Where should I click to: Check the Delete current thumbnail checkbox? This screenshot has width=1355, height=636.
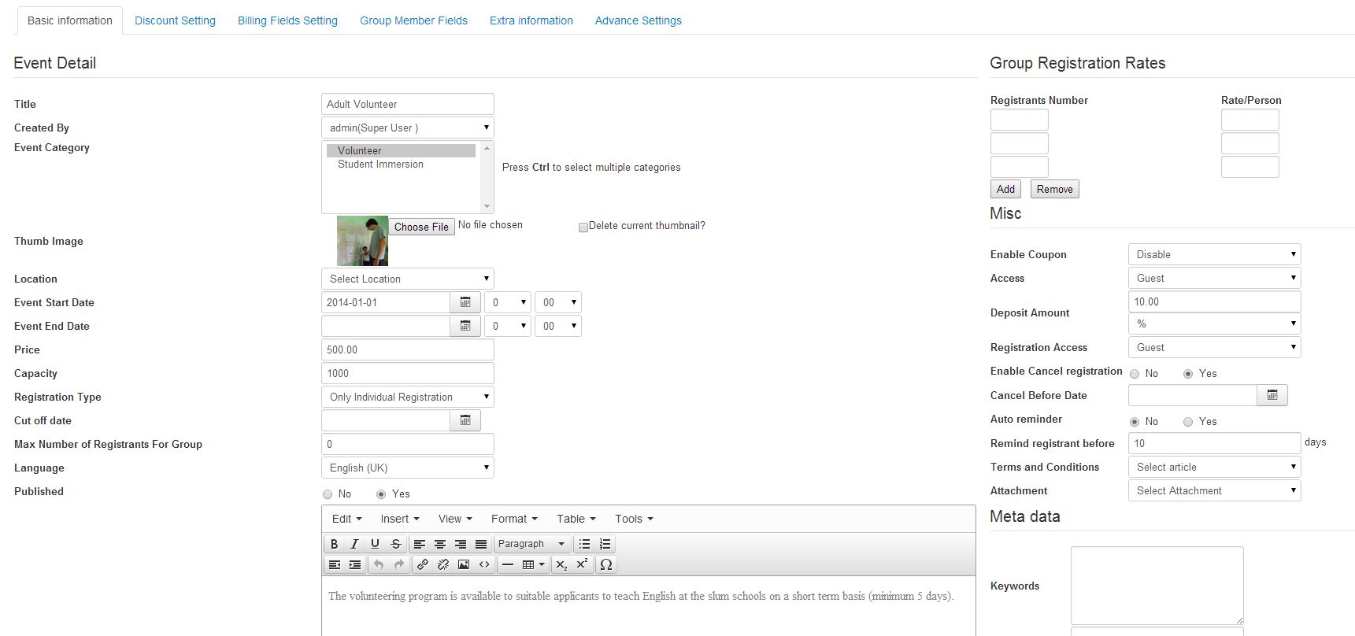[x=583, y=227]
